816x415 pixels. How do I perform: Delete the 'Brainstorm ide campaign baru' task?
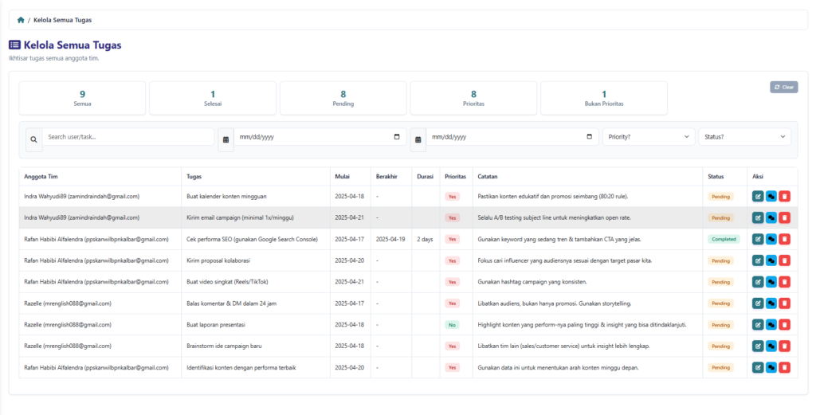[784, 346]
